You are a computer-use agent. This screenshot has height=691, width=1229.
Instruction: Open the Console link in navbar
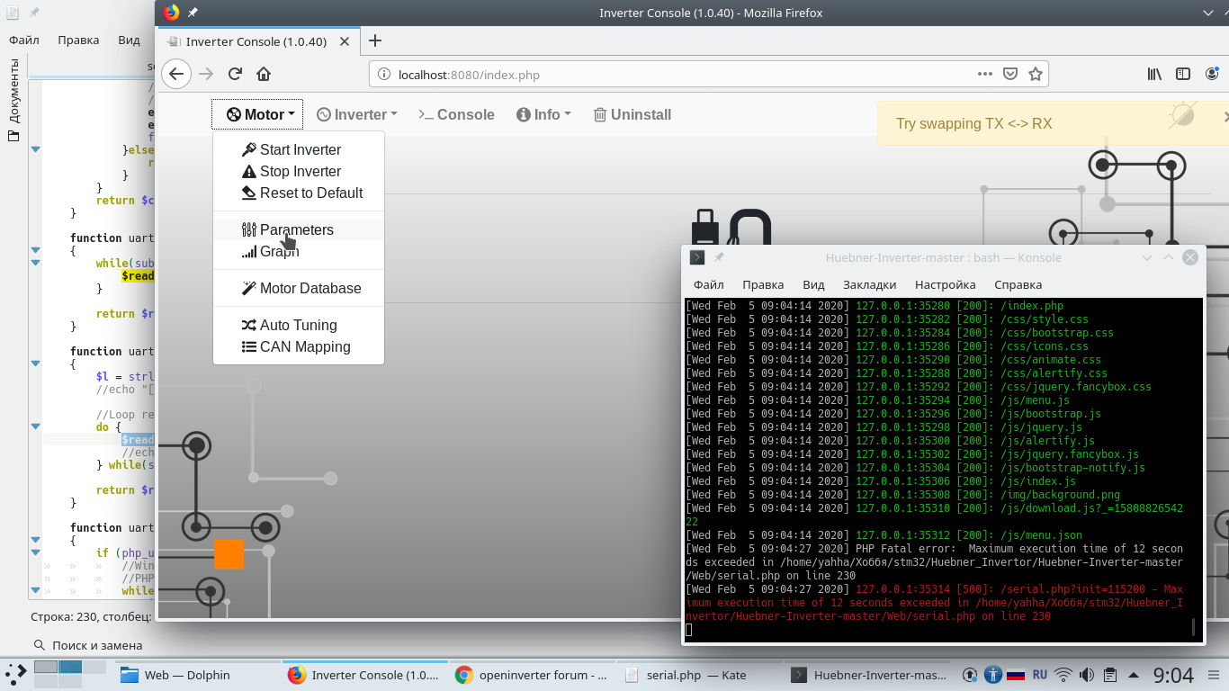[x=457, y=114]
